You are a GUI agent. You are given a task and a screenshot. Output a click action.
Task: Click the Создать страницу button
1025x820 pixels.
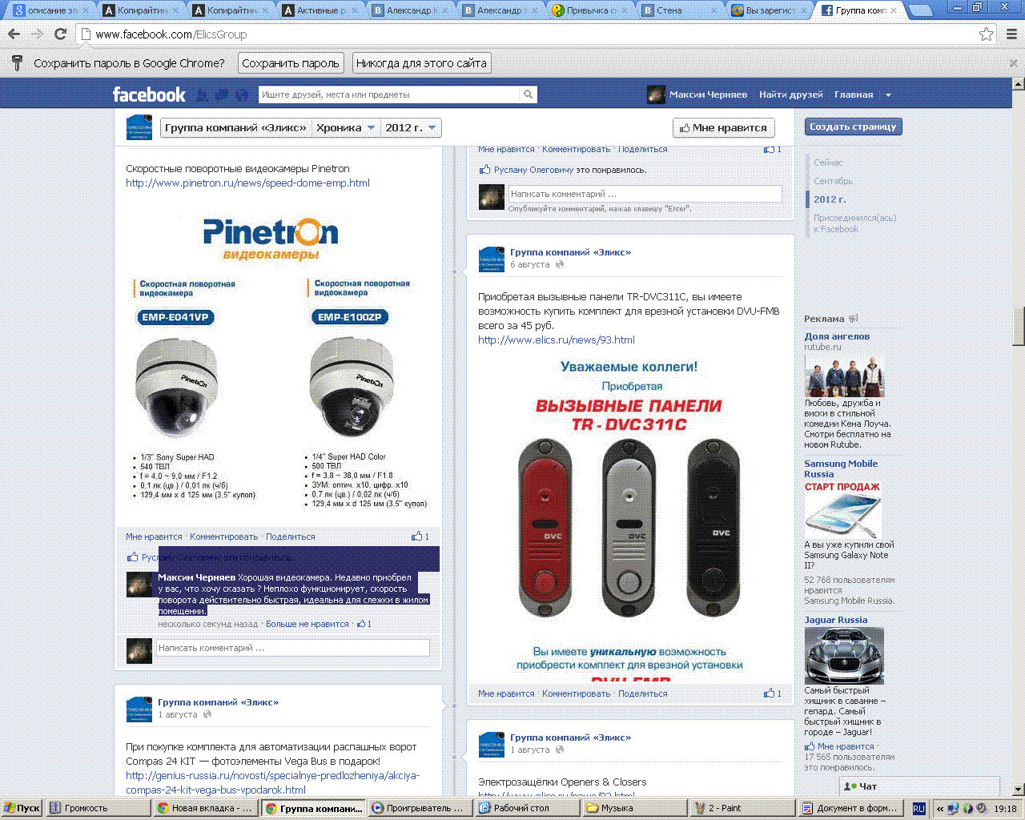click(x=853, y=127)
